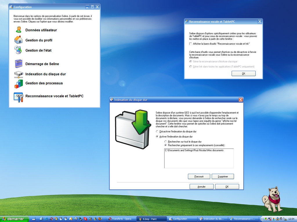Viewport: 297px width, 222px height.
Task: Open Gestion des processus via its blocks icon
Action: [19, 84]
